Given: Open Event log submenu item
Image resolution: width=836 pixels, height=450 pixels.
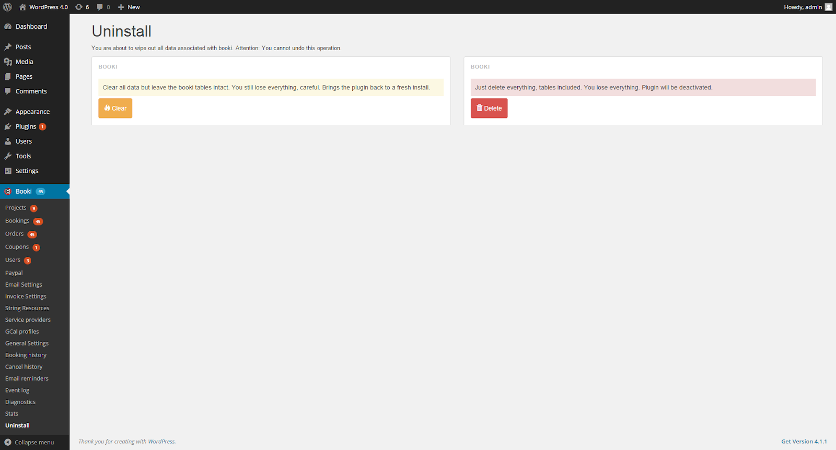Looking at the screenshot, I should pyautogui.click(x=17, y=390).
